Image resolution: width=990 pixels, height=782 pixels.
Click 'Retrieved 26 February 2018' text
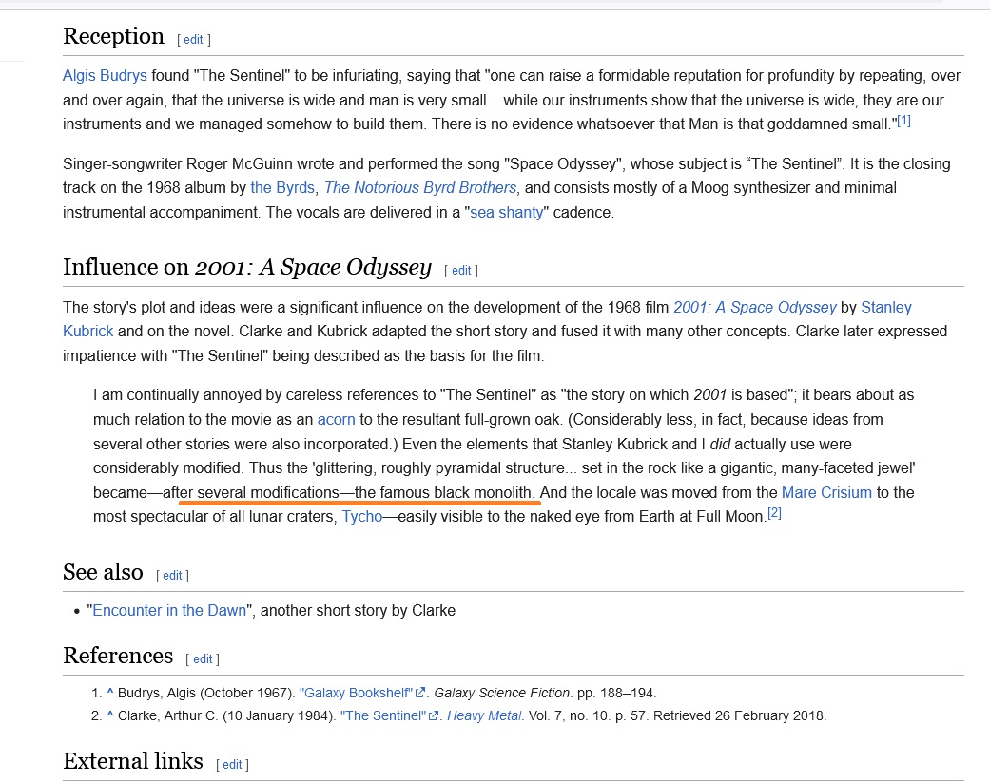pos(739,716)
